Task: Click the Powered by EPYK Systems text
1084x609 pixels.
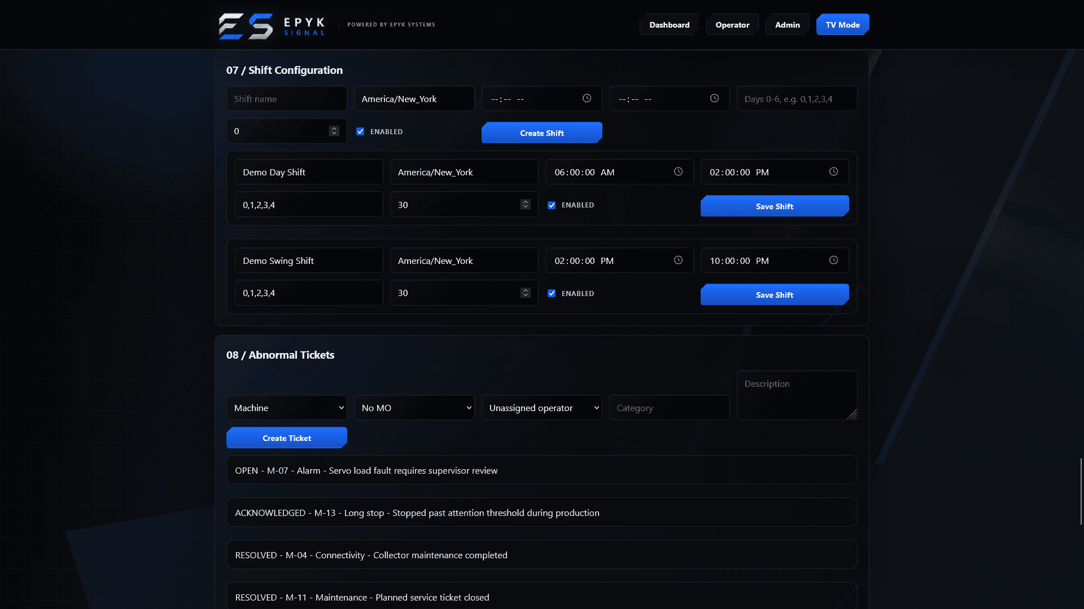Action: (391, 25)
